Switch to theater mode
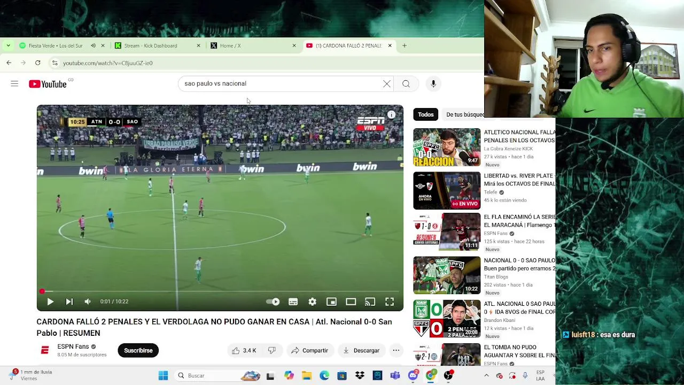 click(351, 302)
